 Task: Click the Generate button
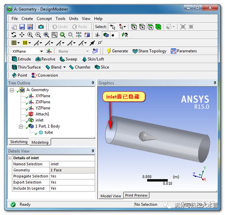click(x=117, y=51)
